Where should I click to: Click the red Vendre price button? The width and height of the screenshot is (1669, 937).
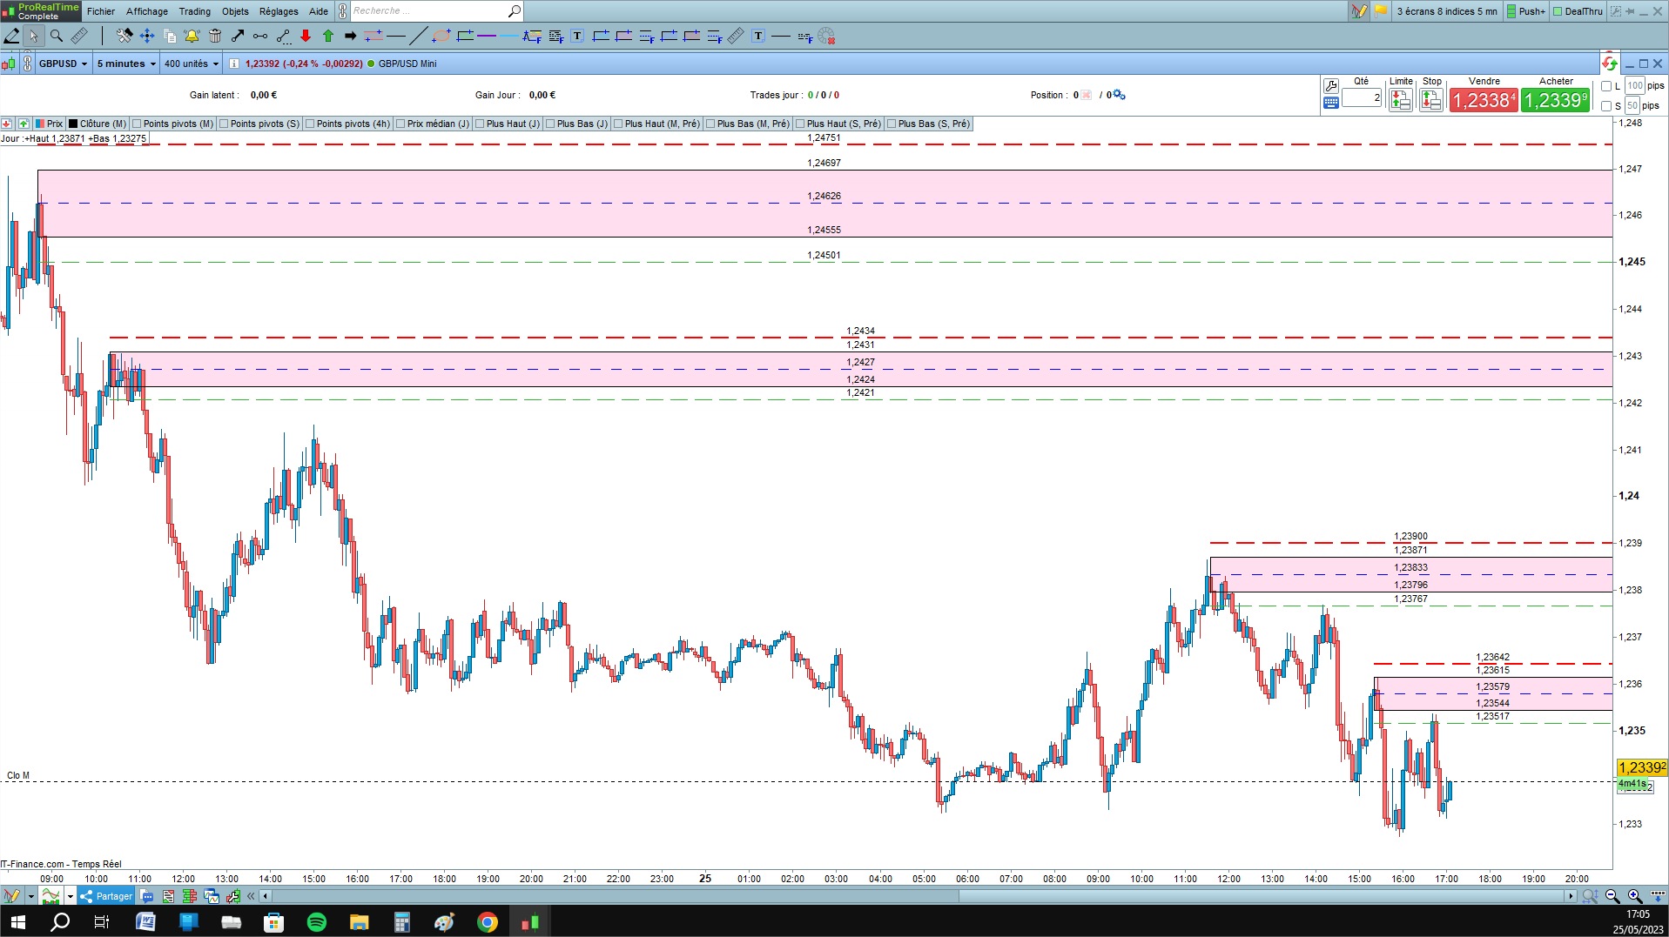coord(1484,100)
